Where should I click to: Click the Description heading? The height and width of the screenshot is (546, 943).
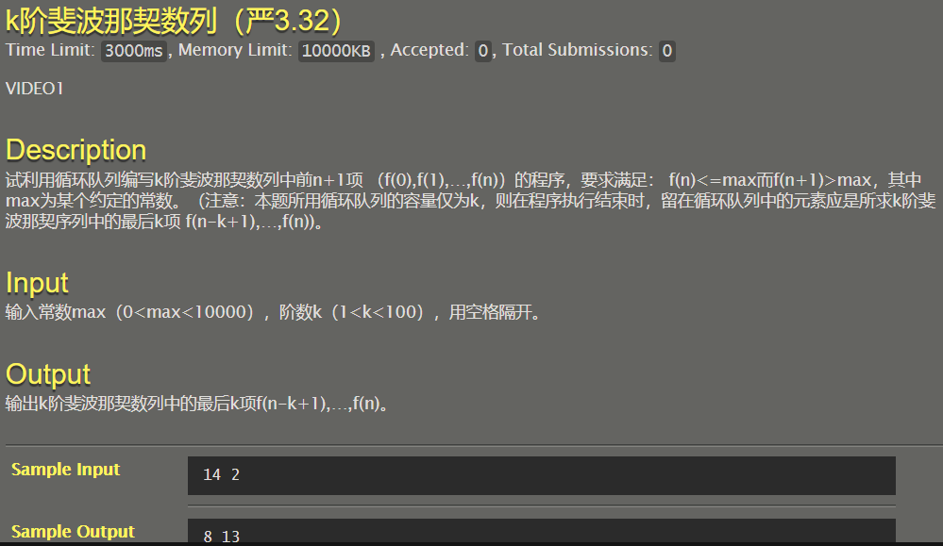pyautogui.click(x=76, y=150)
